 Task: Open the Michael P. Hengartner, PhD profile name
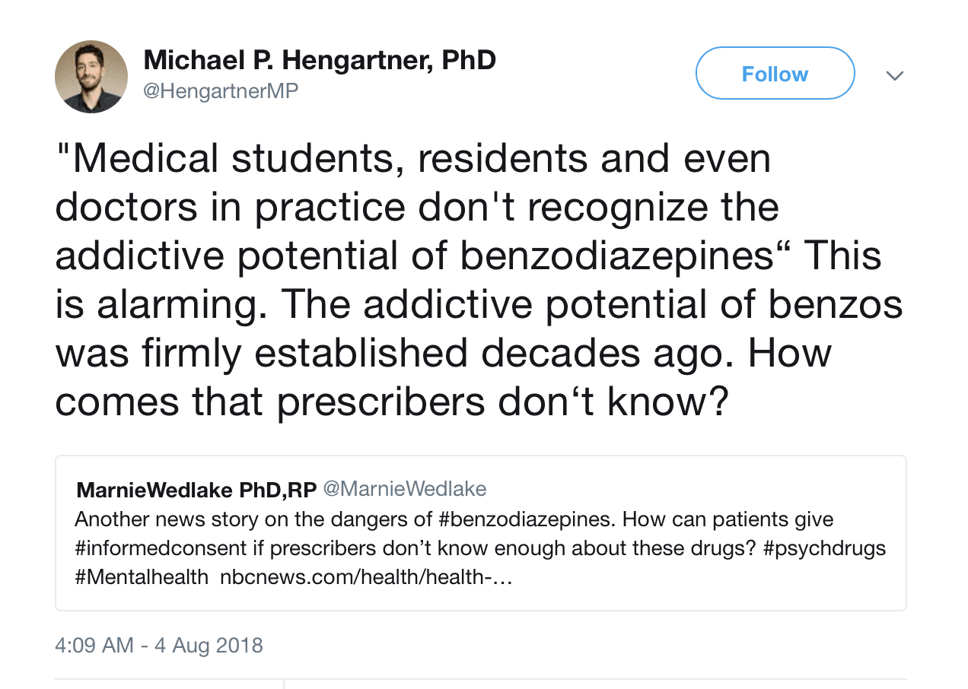[320, 60]
